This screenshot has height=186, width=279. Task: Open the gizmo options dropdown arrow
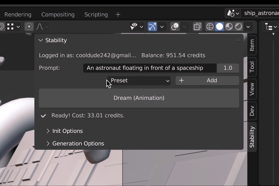pyautogui.click(x=162, y=27)
